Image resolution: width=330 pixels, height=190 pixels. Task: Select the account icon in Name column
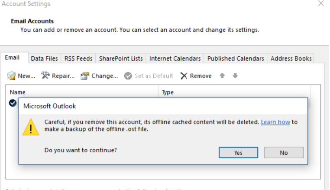click(x=13, y=103)
